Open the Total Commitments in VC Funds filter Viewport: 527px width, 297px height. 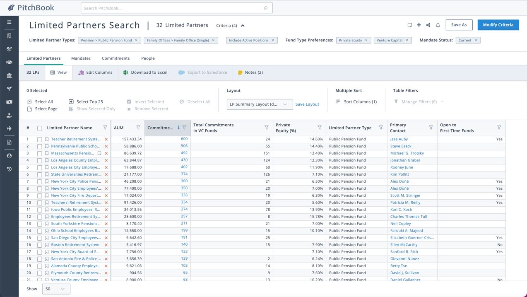267,128
